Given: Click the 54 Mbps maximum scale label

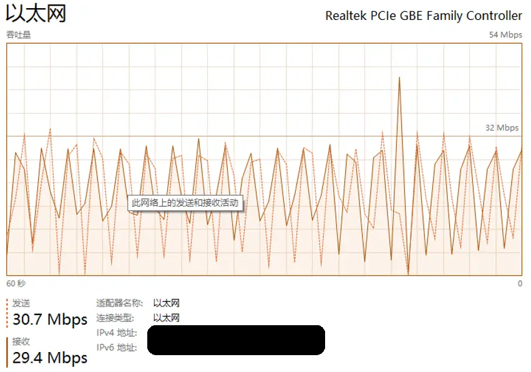Looking at the screenshot, I should 505,34.
